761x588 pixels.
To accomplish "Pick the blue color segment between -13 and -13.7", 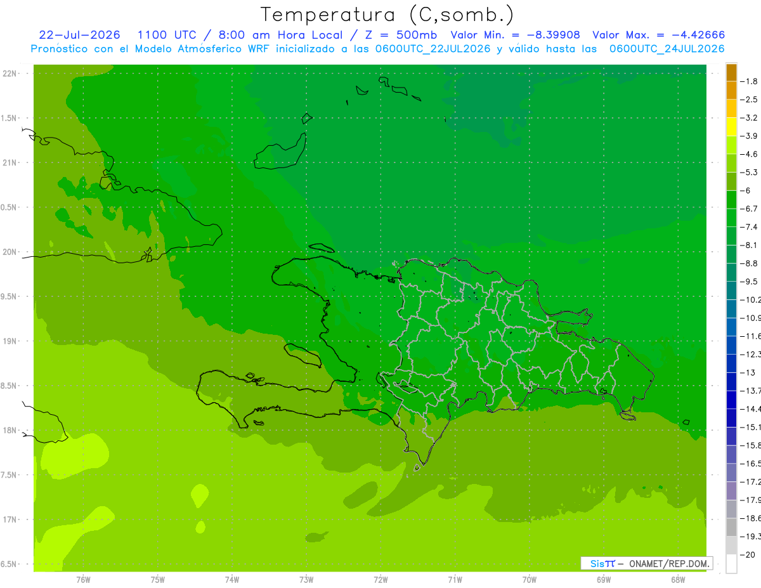I will pyautogui.click(x=731, y=382).
